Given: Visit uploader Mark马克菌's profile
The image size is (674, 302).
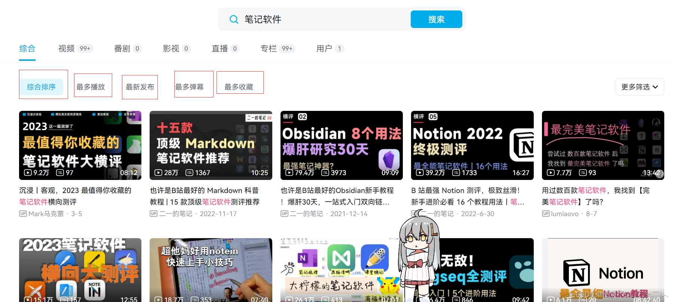Looking at the screenshot, I should coord(46,214).
